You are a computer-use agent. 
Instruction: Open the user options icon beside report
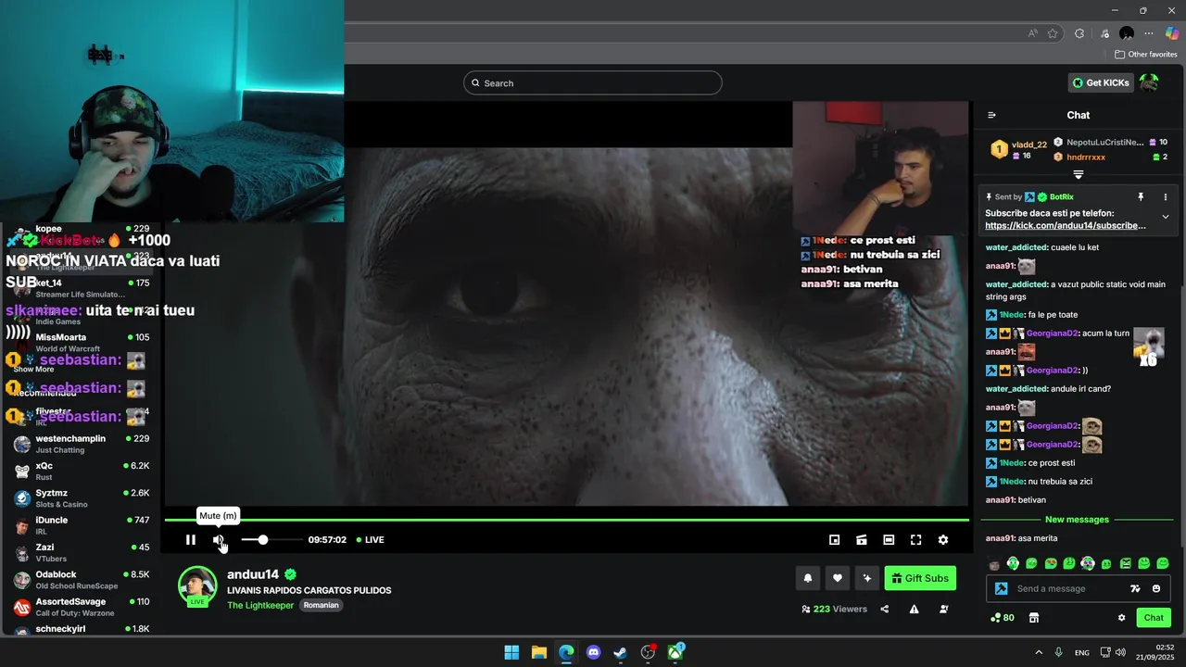(944, 610)
